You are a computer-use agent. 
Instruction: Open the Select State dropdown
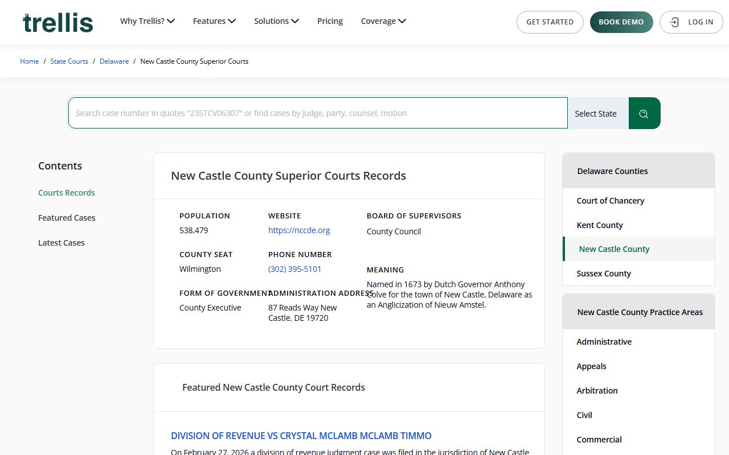598,113
